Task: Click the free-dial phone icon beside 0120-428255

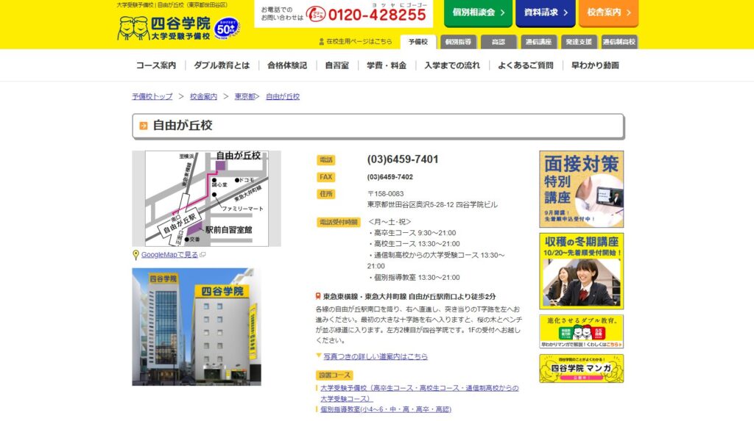Action: click(x=315, y=14)
